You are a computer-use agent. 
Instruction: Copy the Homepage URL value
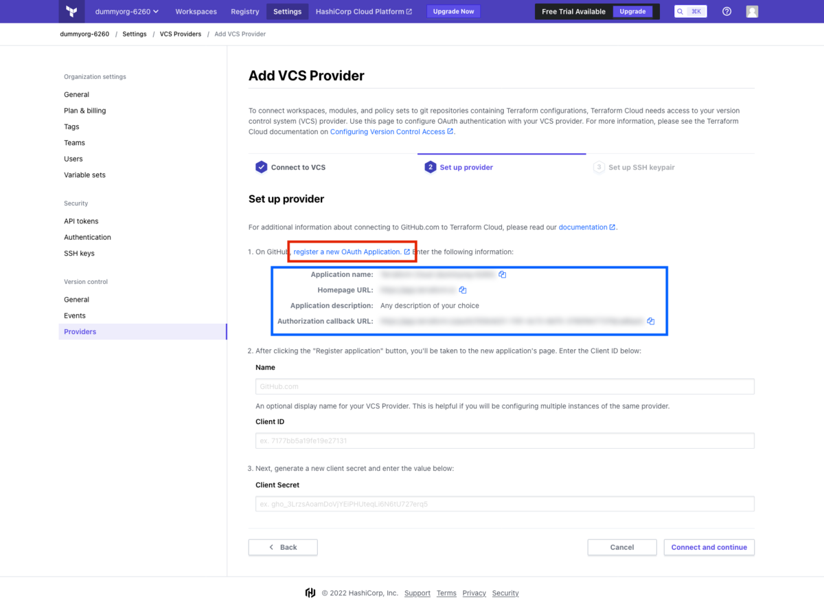[463, 290]
